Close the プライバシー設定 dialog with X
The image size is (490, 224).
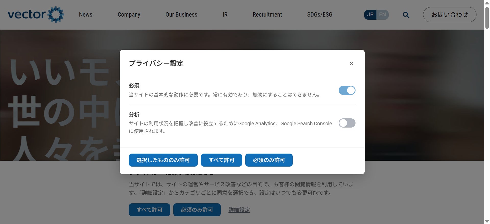(x=351, y=64)
